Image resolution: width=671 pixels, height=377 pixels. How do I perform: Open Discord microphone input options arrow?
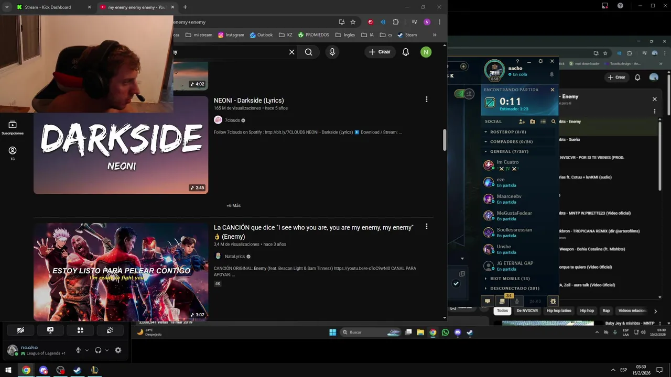coord(87,350)
